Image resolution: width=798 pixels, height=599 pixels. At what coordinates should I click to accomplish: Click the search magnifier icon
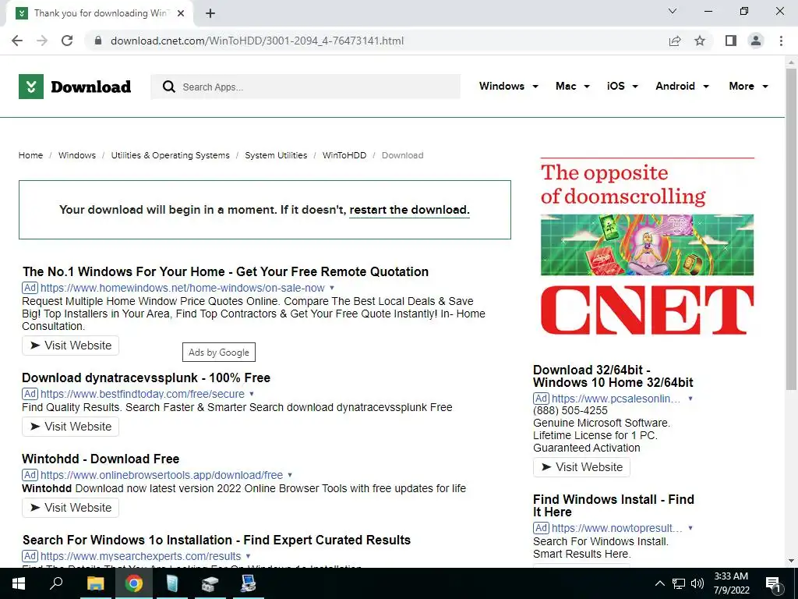[x=168, y=87]
